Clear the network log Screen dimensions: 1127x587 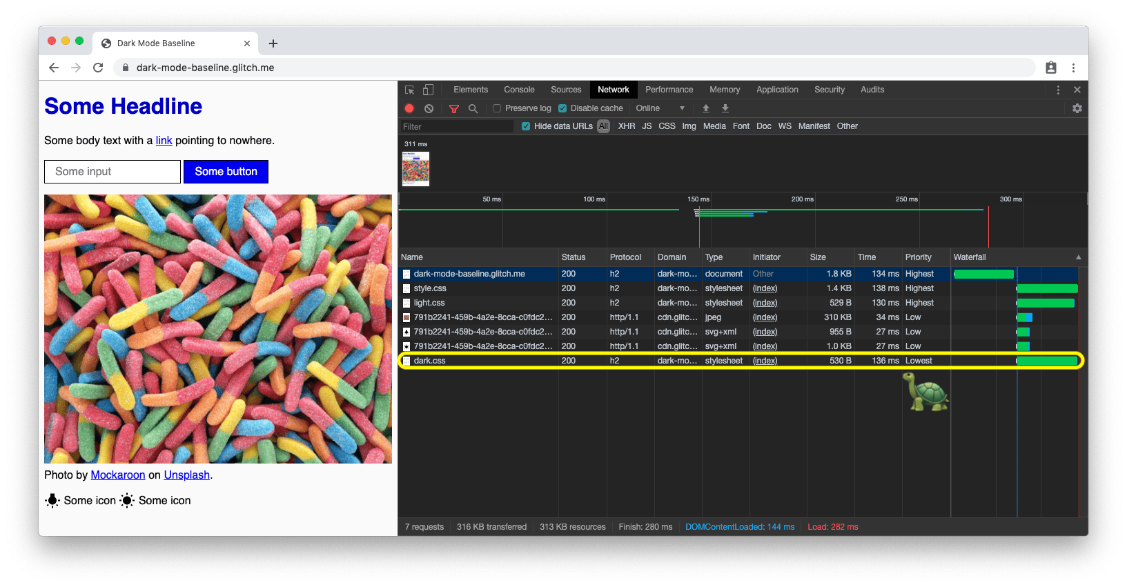pyautogui.click(x=429, y=108)
